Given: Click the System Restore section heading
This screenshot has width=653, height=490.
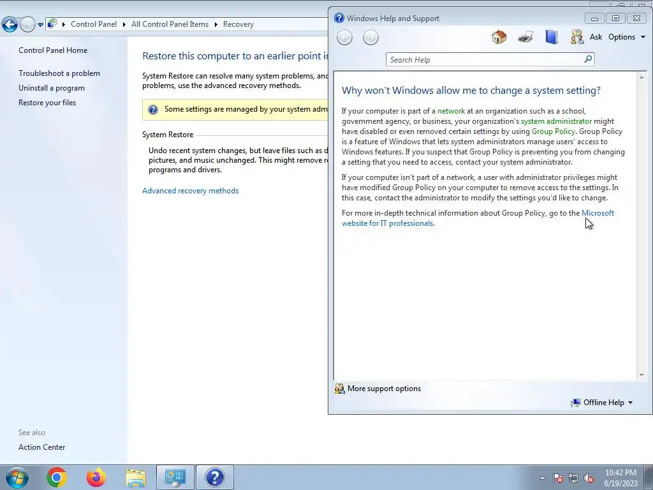Looking at the screenshot, I should pyautogui.click(x=168, y=135).
